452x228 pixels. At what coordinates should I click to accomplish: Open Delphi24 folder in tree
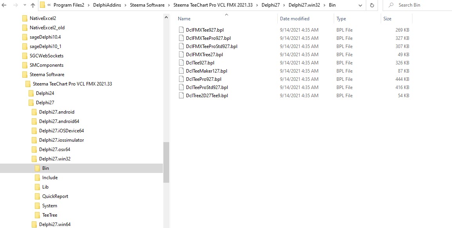[x=45, y=93]
